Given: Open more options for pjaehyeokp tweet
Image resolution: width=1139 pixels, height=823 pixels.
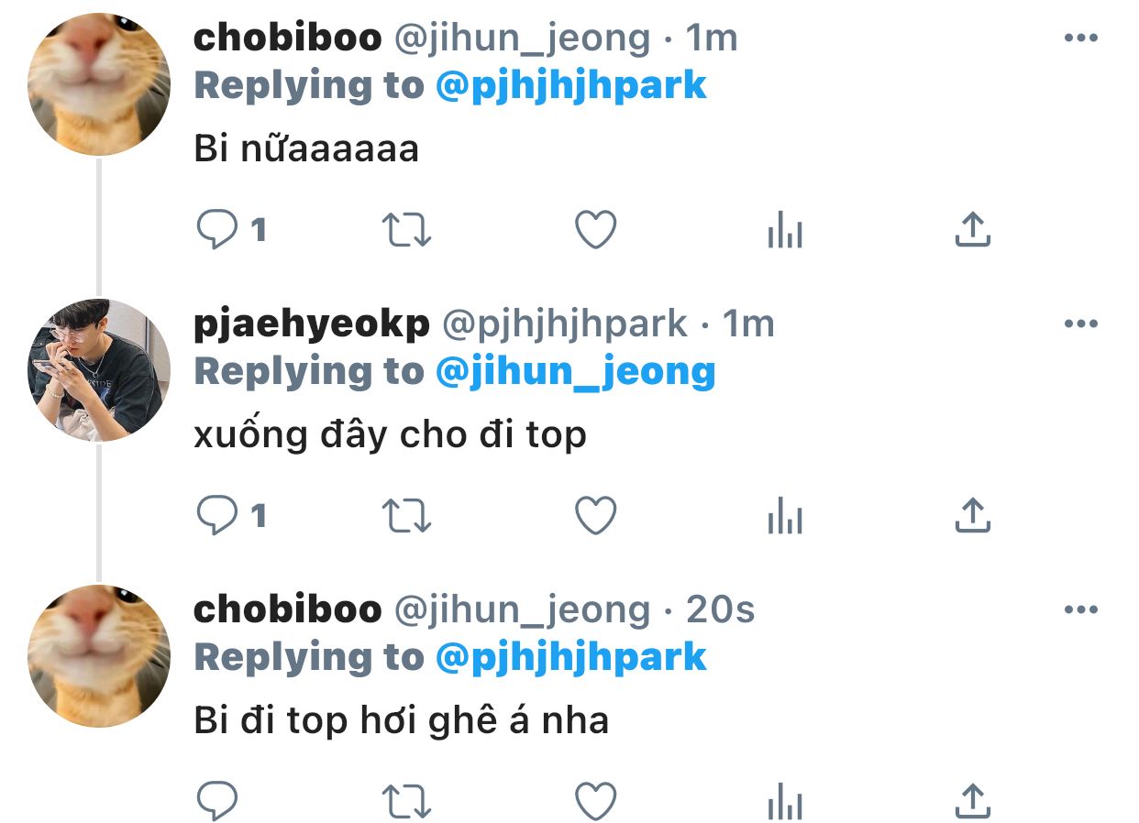Looking at the screenshot, I should click(1080, 324).
